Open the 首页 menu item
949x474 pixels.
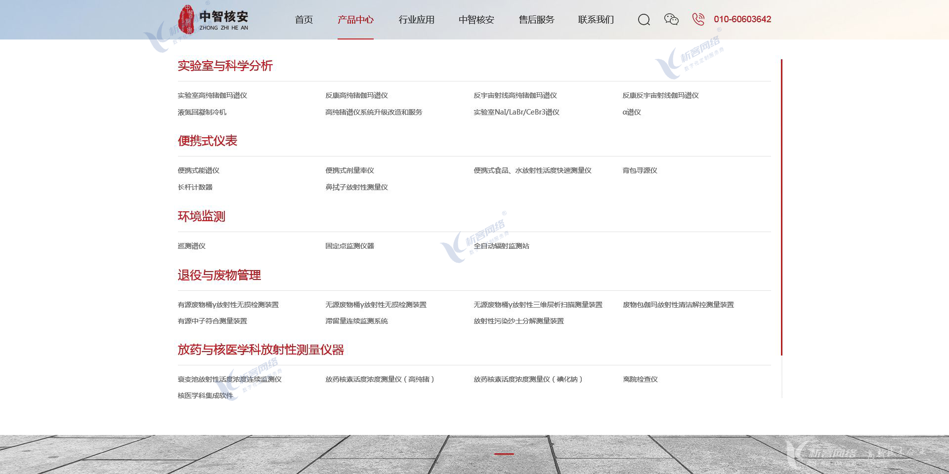303,20
